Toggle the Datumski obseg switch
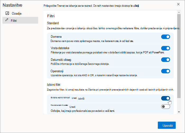The width and height of the screenshot is (185, 133). [x=165, y=60]
